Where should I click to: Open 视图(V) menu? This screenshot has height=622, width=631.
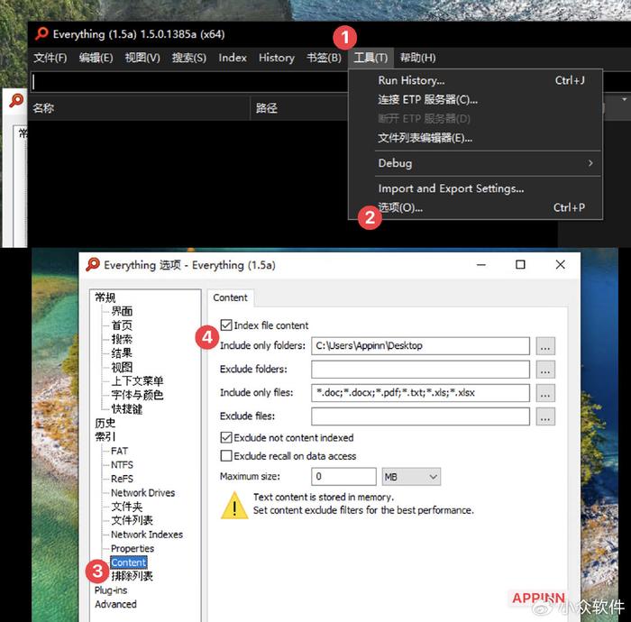point(142,58)
